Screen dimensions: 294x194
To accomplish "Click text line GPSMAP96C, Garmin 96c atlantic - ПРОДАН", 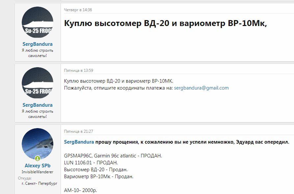I will click(x=113, y=156).
